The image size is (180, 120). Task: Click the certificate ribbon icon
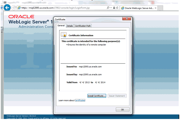[x=64, y=35]
